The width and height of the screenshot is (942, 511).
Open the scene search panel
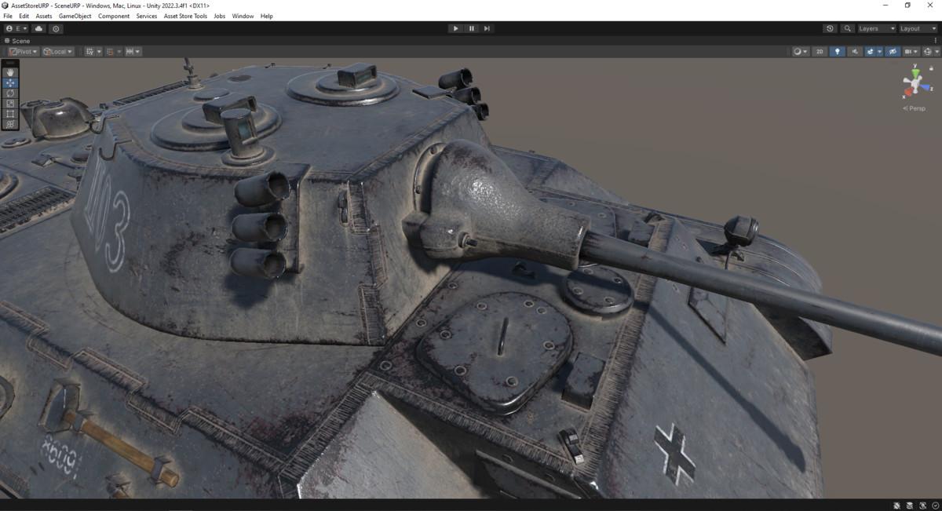click(x=847, y=28)
